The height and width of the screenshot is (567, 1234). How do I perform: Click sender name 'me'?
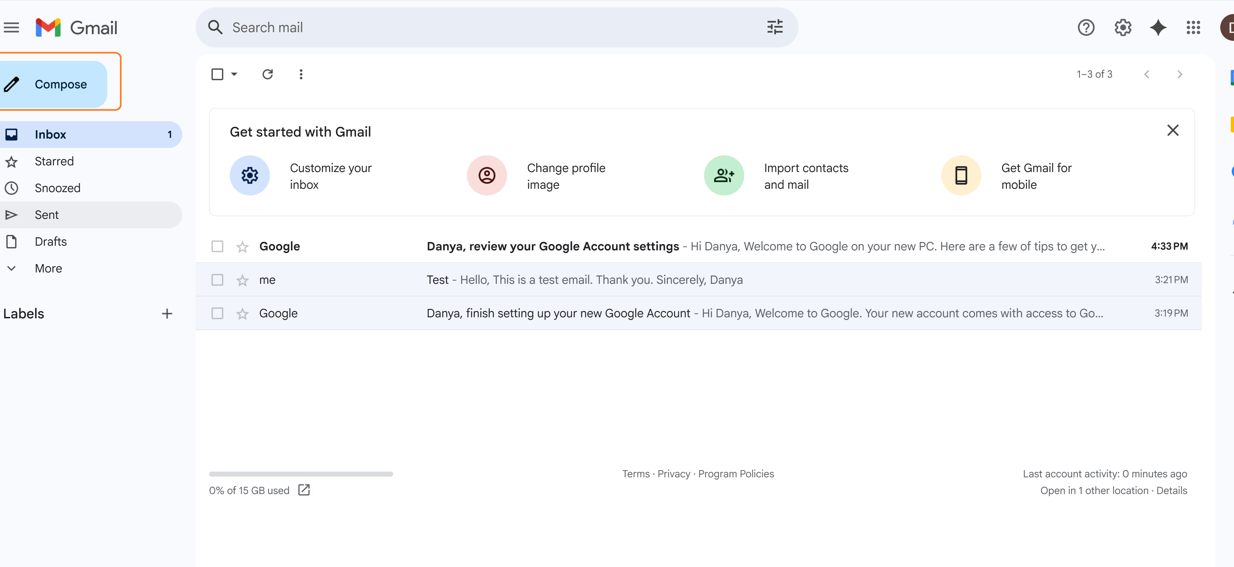pyautogui.click(x=267, y=280)
